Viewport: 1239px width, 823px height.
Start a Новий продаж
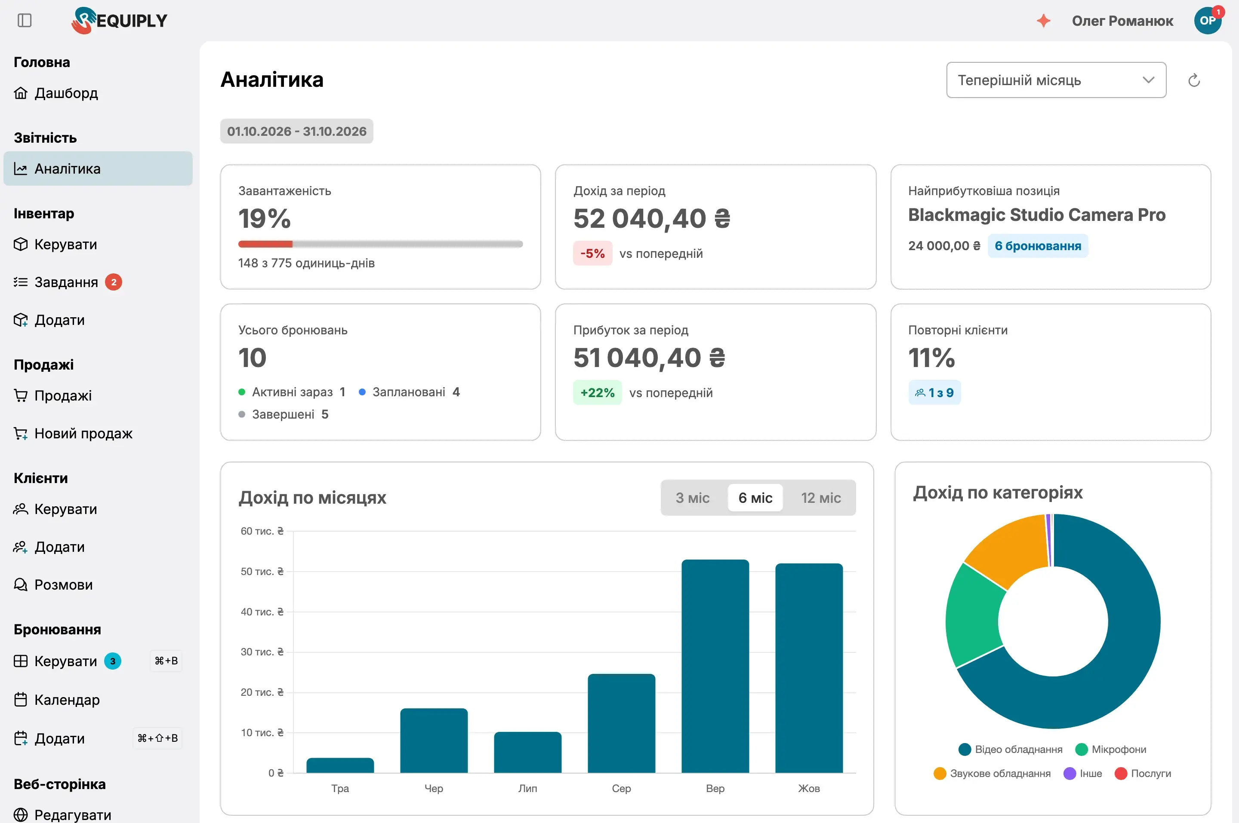[98, 434]
